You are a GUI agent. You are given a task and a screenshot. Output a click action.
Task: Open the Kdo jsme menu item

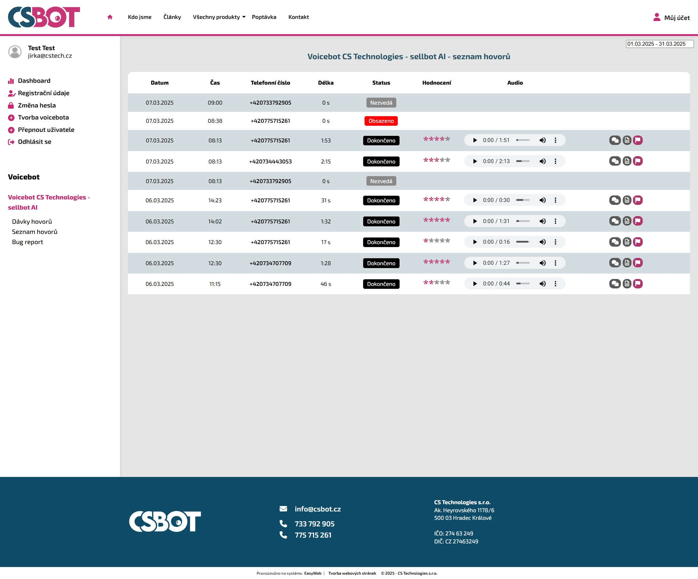tap(140, 17)
